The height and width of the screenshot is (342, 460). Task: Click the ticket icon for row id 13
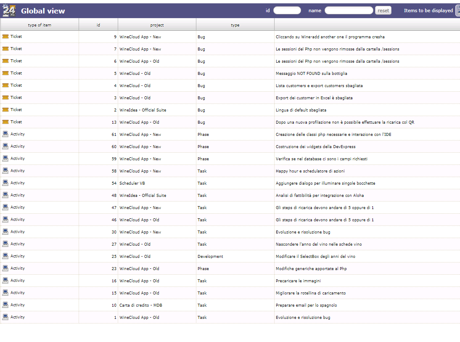[x=5, y=122]
